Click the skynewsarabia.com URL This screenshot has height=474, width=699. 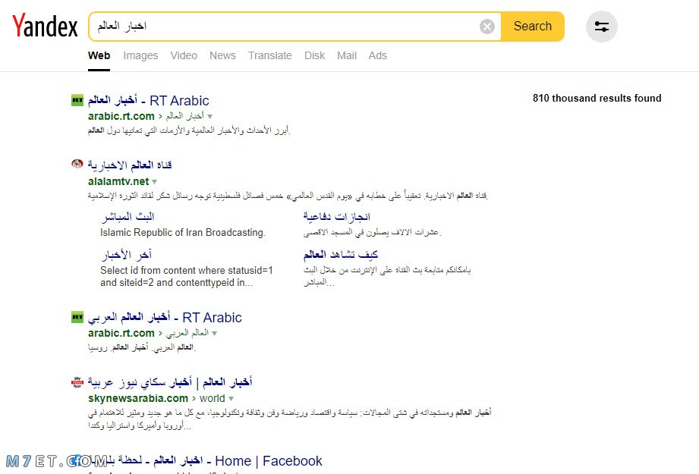tap(138, 398)
